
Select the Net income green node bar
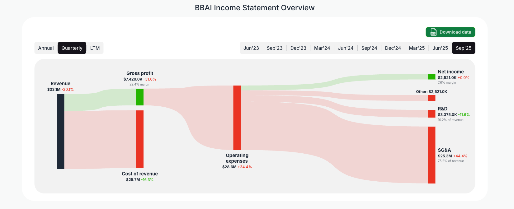pyautogui.click(x=431, y=76)
